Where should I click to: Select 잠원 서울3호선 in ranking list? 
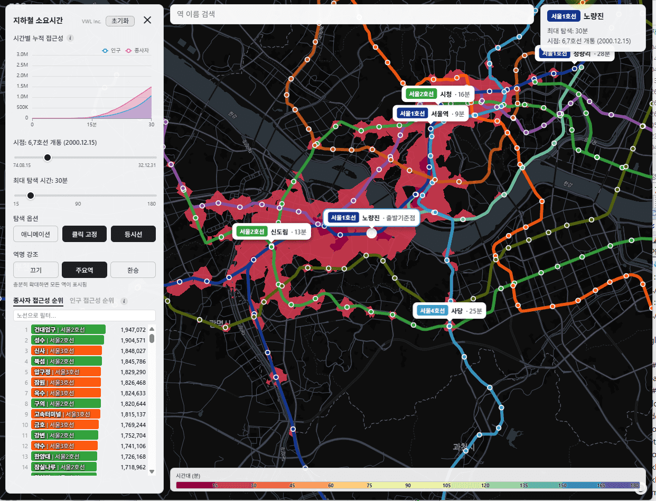(x=67, y=383)
